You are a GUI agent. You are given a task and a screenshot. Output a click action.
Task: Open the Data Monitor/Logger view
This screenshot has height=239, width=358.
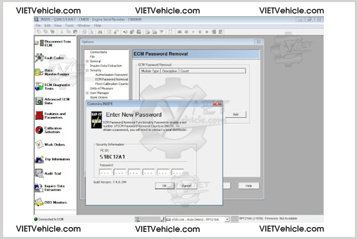(39, 72)
